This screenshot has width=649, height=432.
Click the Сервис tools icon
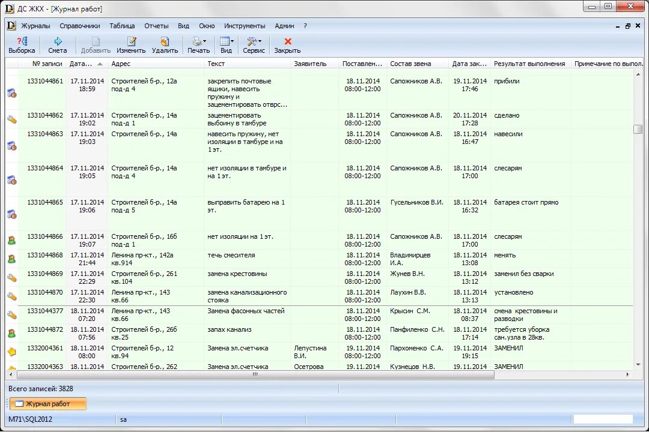click(x=251, y=41)
